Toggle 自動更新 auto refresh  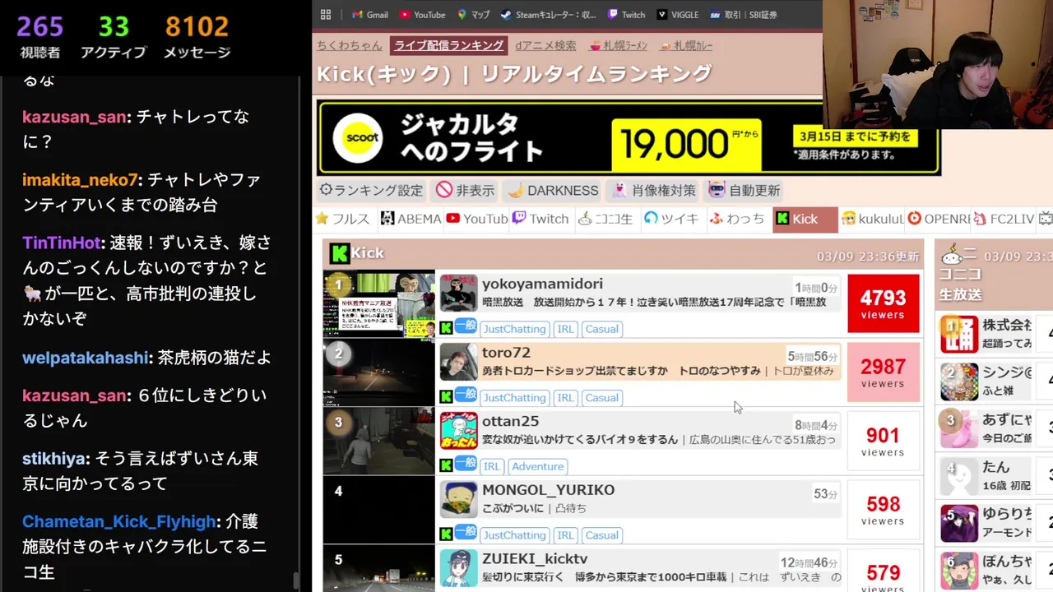point(745,190)
